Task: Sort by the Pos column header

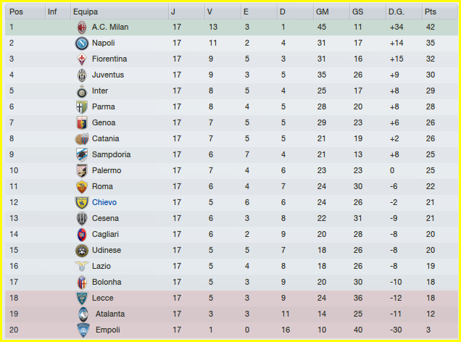Action: tap(16, 12)
